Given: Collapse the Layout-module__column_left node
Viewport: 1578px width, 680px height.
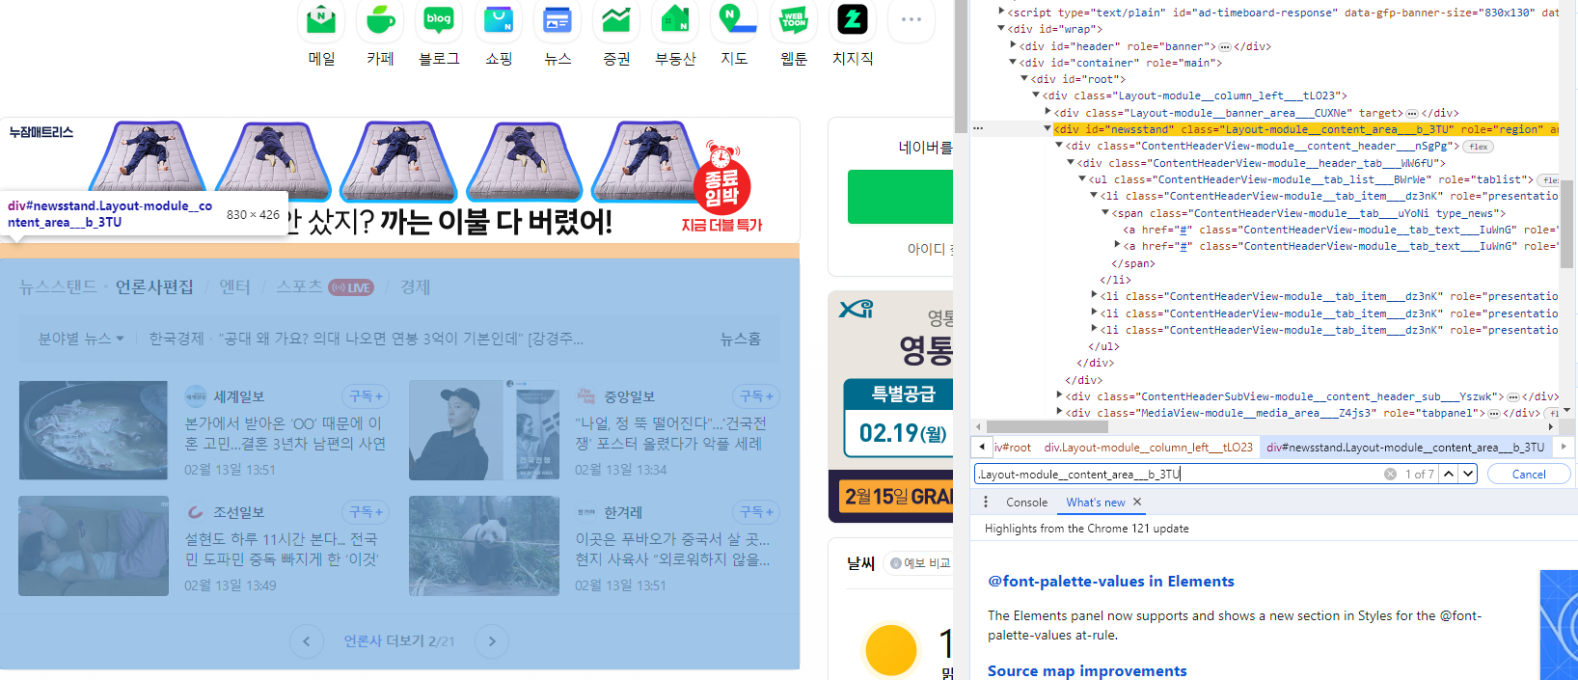Looking at the screenshot, I should point(1036,95).
